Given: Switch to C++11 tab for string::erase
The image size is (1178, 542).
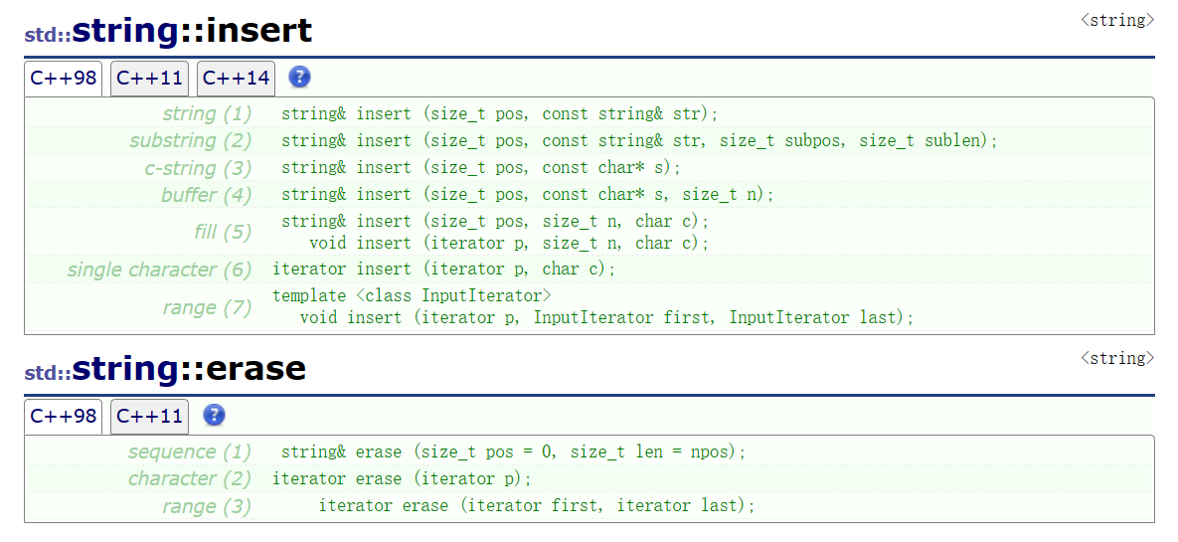Looking at the screenshot, I should 149,416.
